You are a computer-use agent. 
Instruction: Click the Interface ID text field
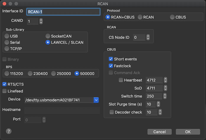(63, 12)
